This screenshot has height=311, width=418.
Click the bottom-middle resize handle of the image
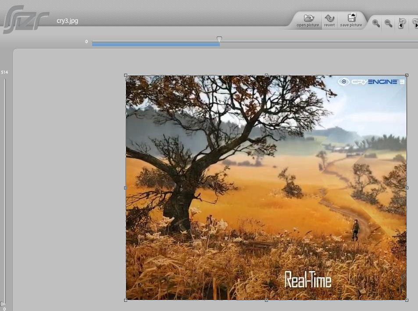pos(266,300)
